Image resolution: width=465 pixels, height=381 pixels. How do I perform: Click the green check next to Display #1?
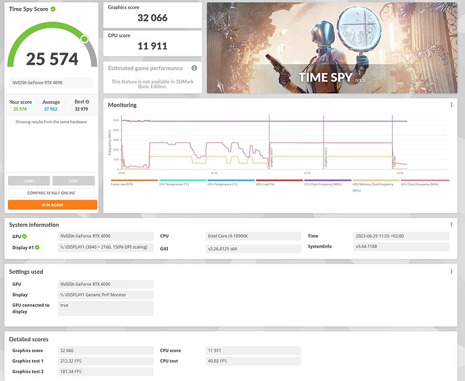pyautogui.click(x=38, y=247)
